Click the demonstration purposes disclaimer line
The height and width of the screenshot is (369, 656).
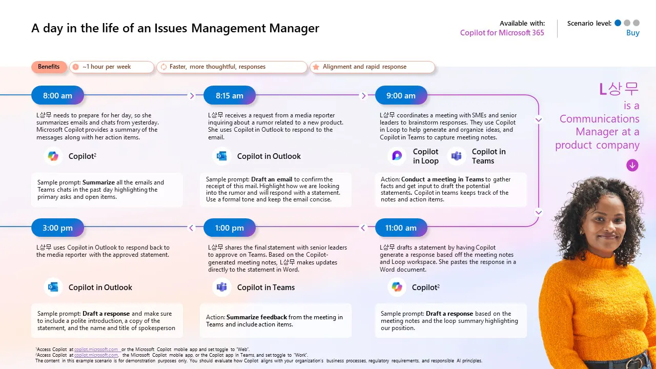tap(259, 361)
